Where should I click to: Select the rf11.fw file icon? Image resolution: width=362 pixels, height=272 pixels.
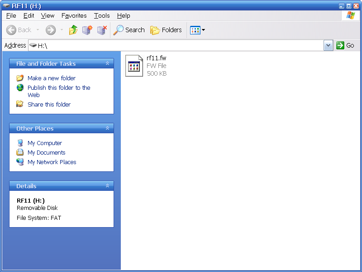pos(134,66)
